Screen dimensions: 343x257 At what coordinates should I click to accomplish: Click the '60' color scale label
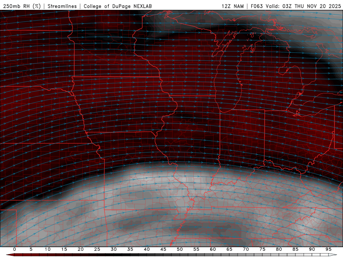[x=213, y=249]
